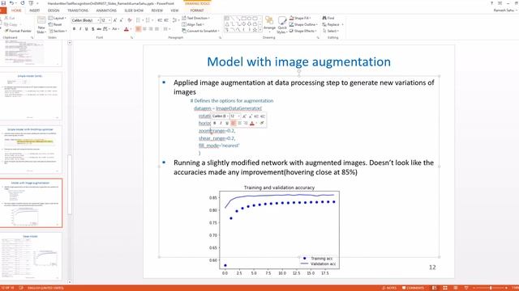Open the ribbon Font size combo box
The image size is (519, 291).
tap(105, 20)
